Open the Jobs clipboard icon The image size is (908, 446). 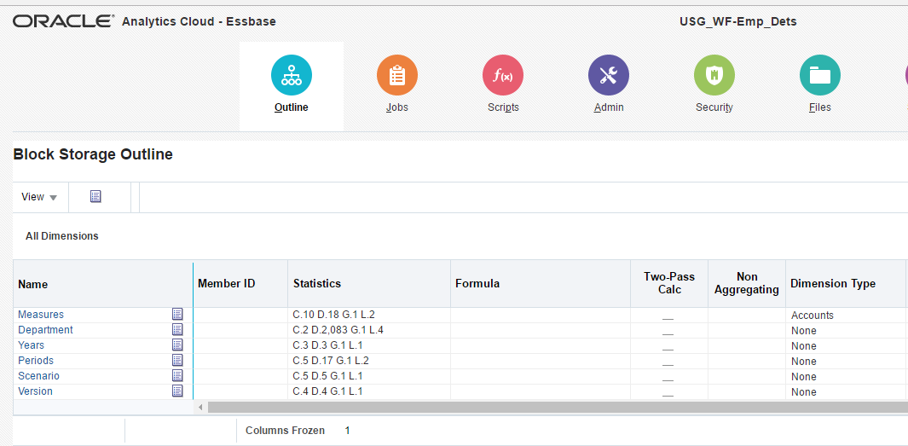coord(397,76)
